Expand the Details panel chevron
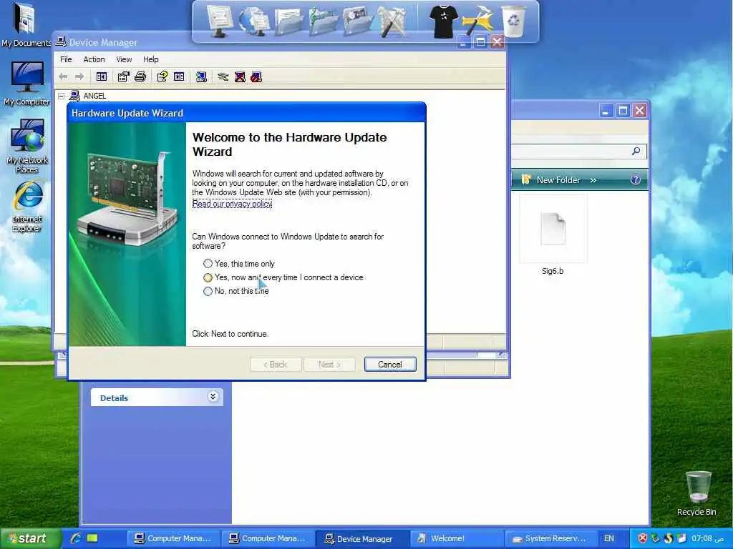Image resolution: width=733 pixels, height=549 pixels. (x=213, y=397)
